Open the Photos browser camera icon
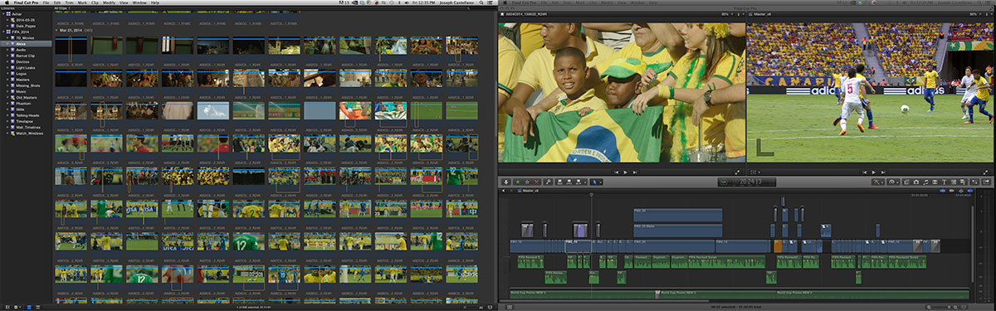The width and height of the screenshot is (996, 311). click(916, 182)
